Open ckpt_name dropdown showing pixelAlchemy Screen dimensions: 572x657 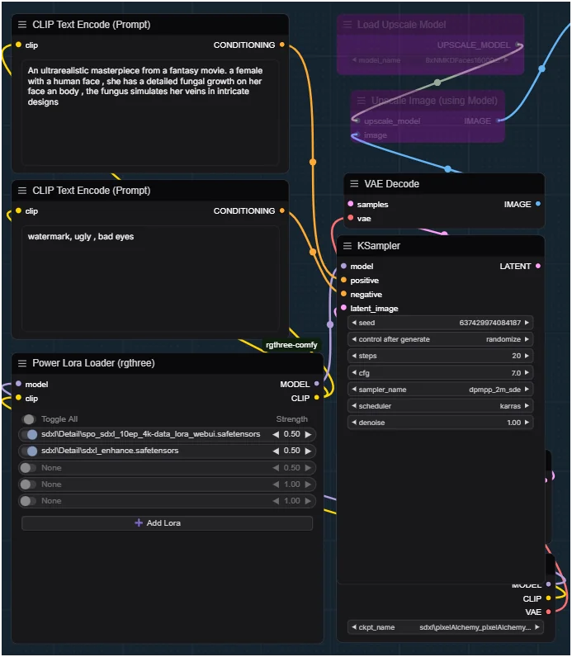point(445,627)
